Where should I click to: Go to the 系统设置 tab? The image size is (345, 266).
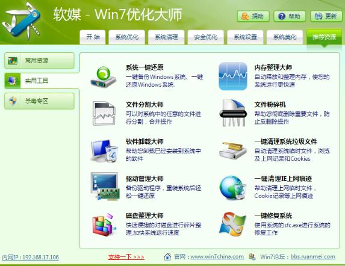point(245,37)
